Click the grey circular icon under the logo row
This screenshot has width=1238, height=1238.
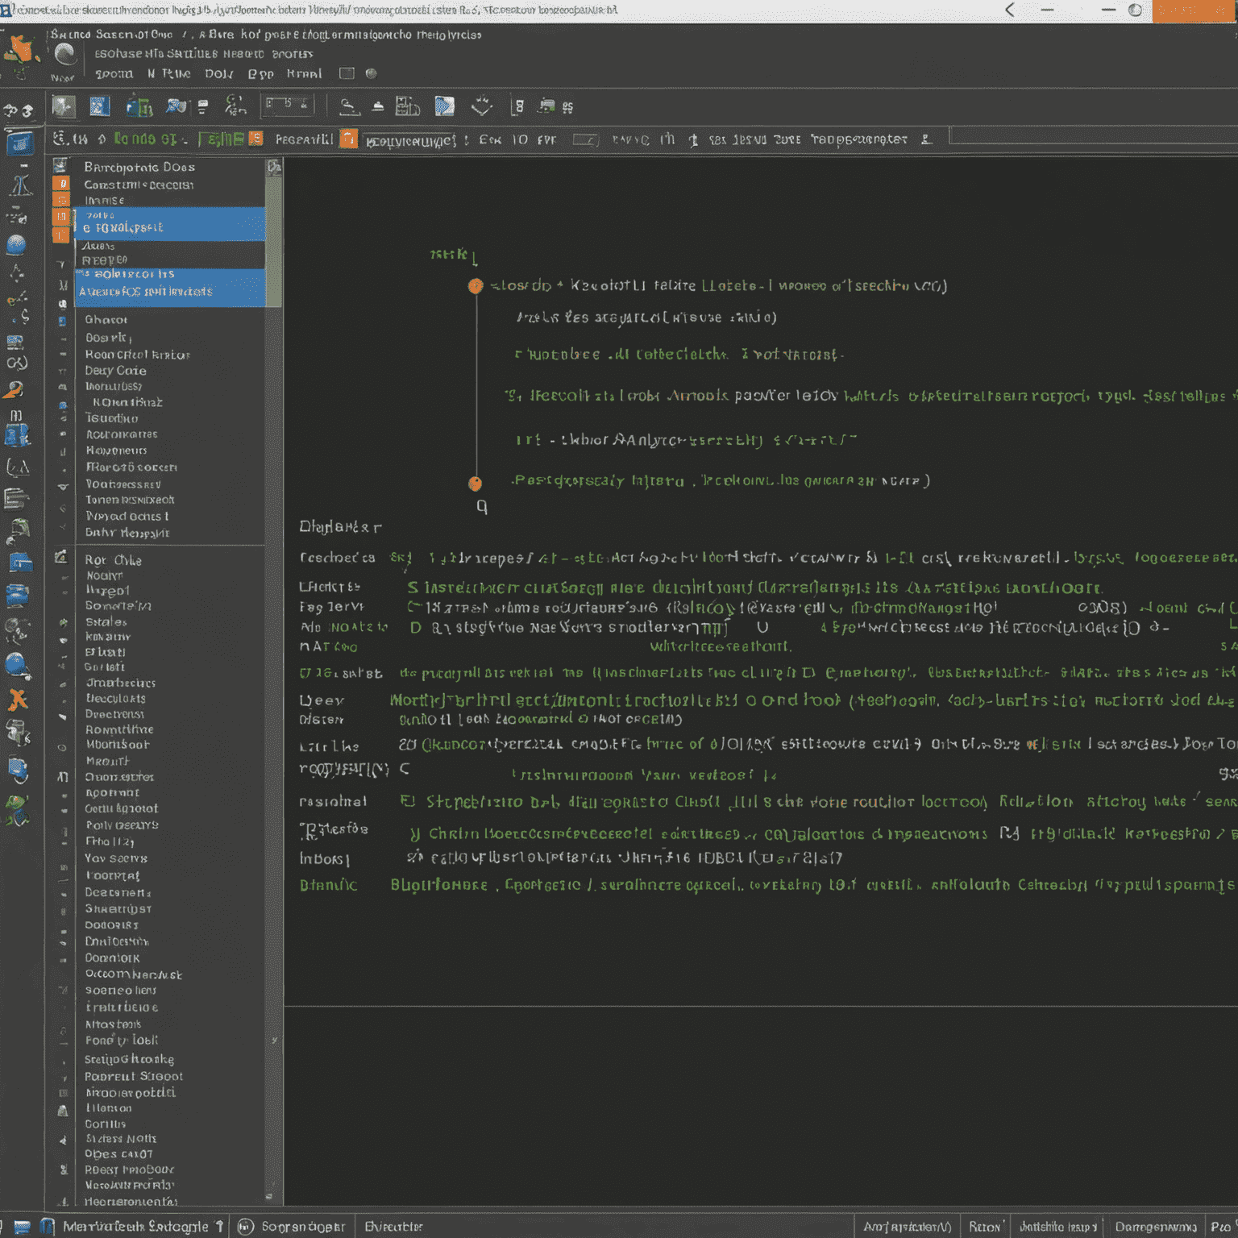pos(65,55)
